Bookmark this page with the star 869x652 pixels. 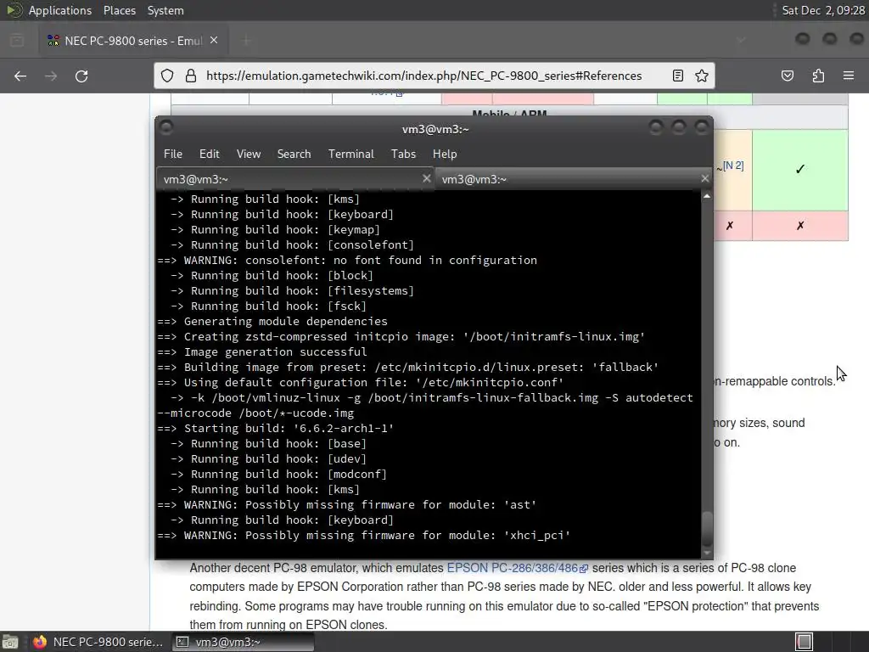(x=702, y=76)
